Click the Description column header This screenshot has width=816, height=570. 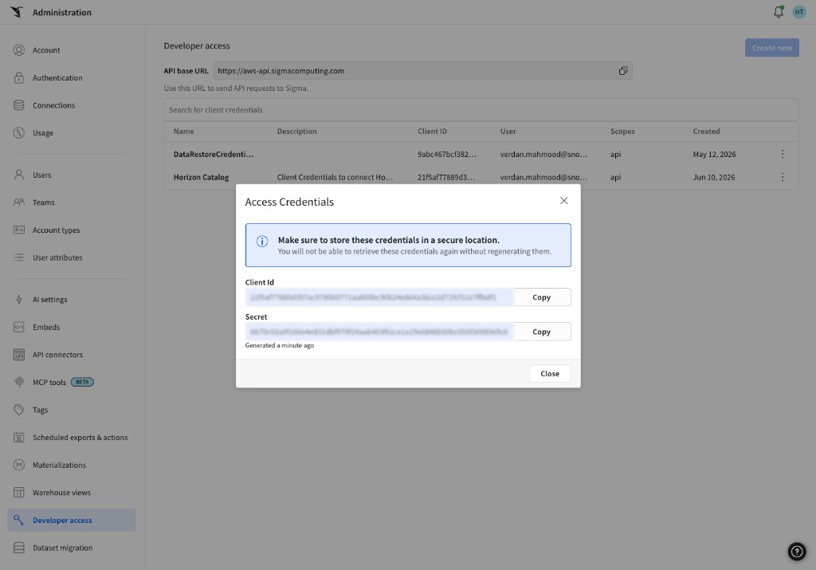296,132
